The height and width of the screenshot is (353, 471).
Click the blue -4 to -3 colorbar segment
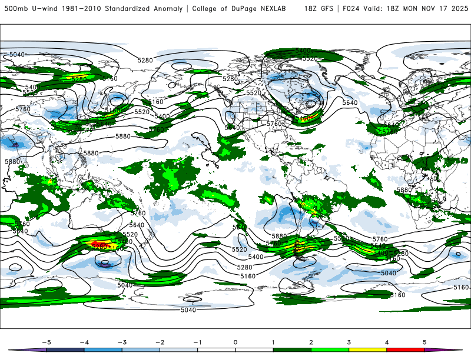[103, 350]
